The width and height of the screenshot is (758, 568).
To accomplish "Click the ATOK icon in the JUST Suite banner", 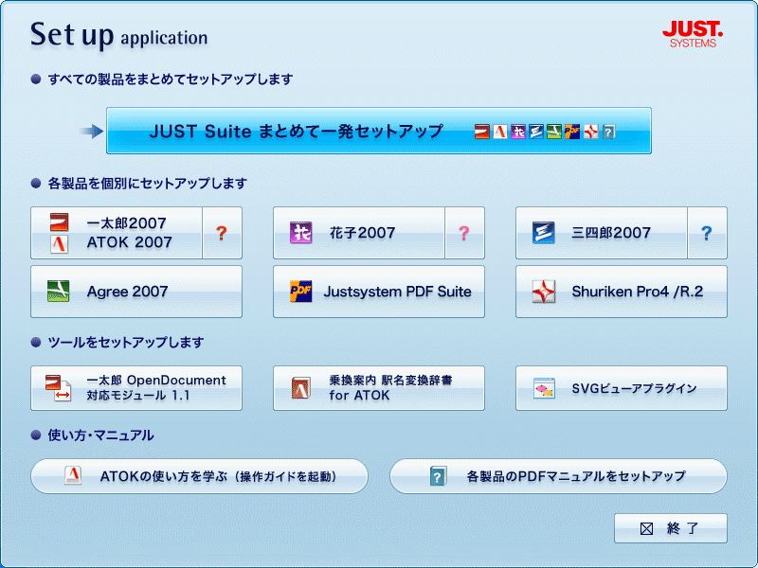I will [x=500, y=132].
